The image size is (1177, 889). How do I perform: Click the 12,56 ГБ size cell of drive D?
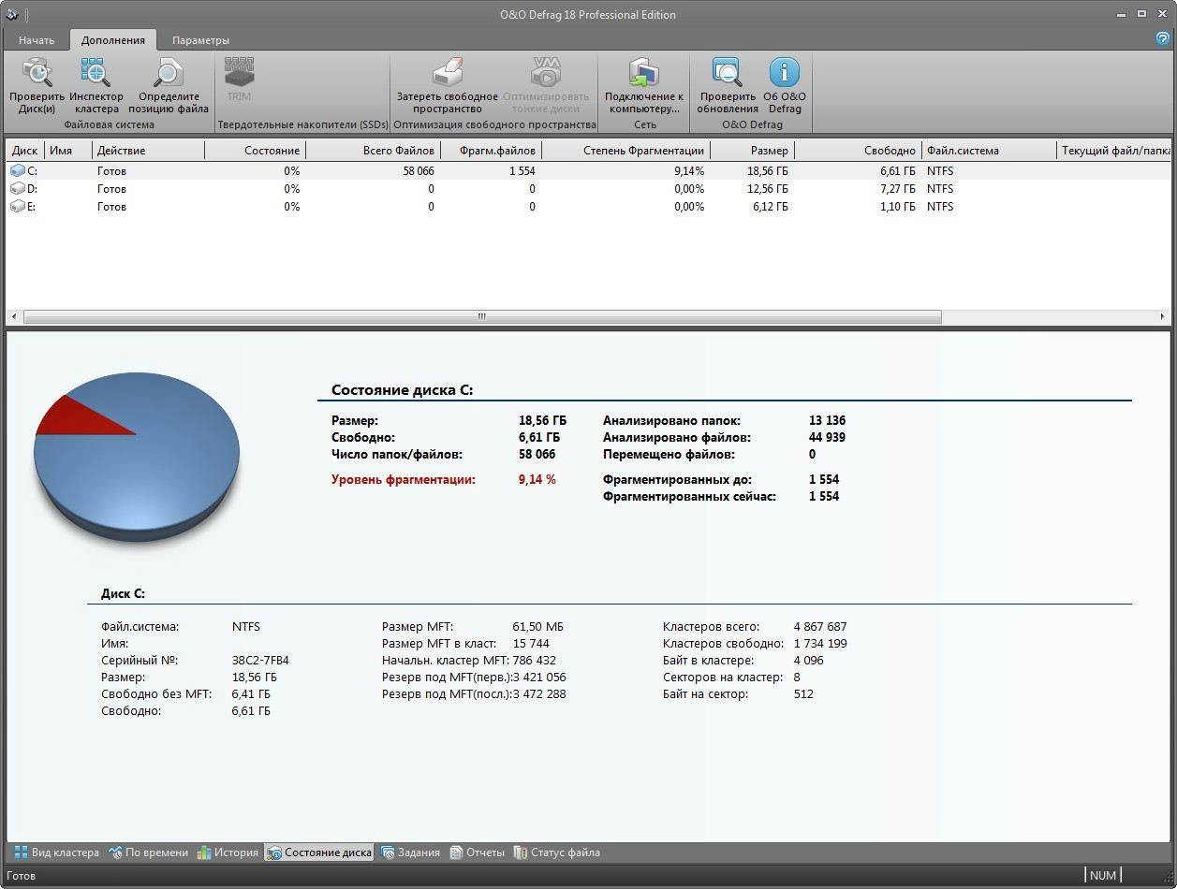click(768, 189)
